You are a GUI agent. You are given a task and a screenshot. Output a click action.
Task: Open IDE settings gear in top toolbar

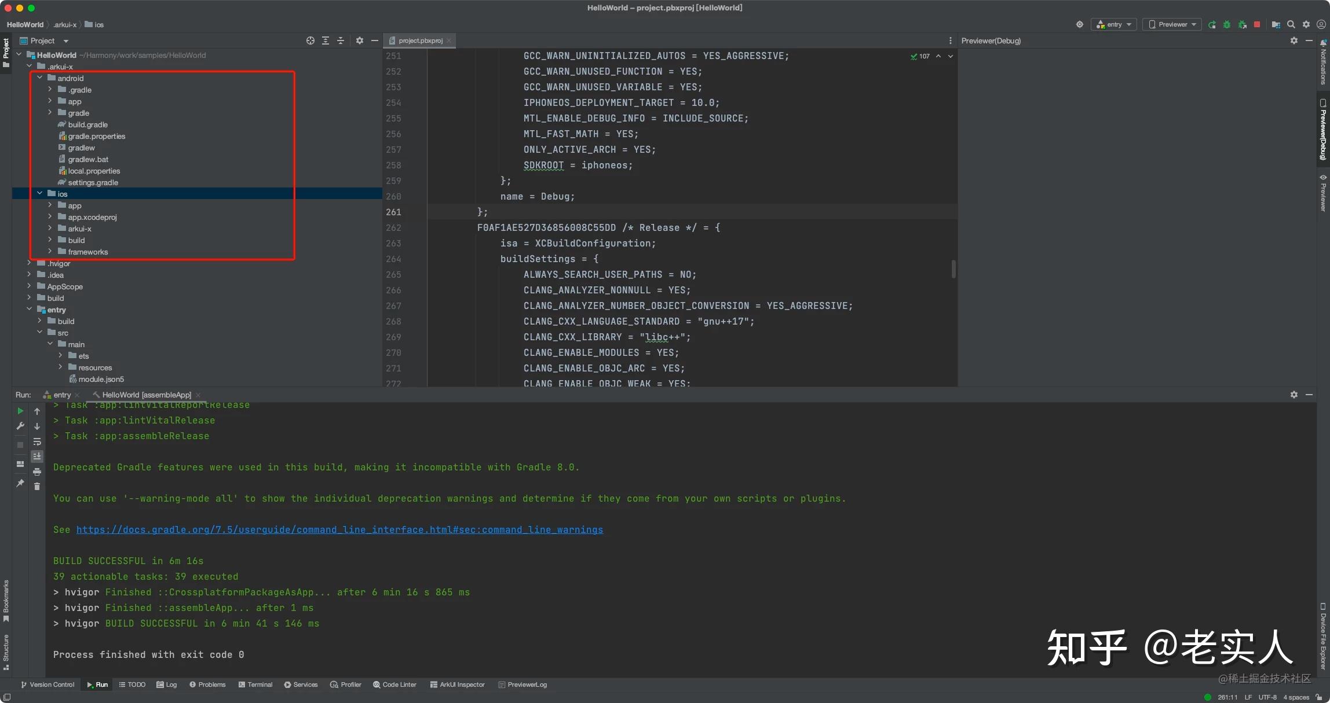(x=1306, y=24)
